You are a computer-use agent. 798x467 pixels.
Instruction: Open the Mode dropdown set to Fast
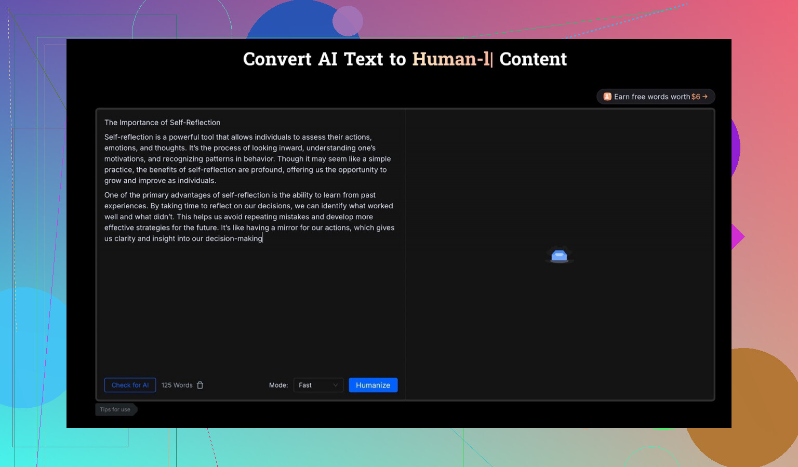[318, 385]
